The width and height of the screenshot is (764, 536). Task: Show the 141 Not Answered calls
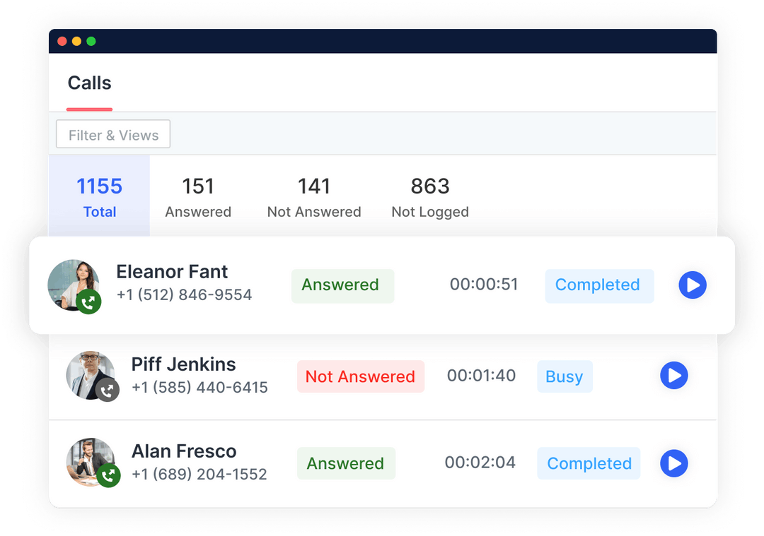click(x=314, y=196)
